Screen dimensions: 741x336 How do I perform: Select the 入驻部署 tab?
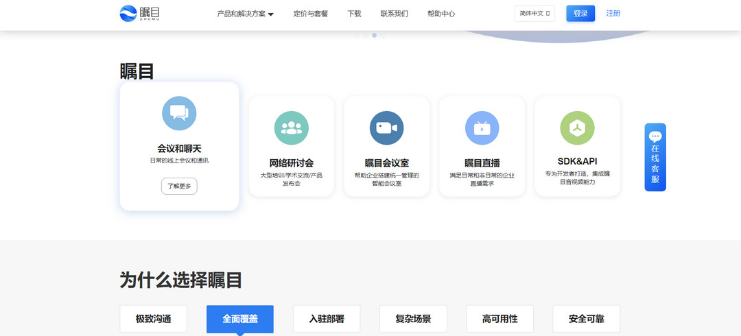327,319
